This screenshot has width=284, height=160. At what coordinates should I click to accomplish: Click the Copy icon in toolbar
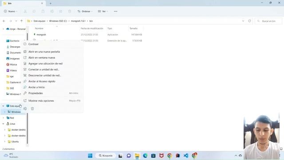pyautogui.click(x=34, y=11)
